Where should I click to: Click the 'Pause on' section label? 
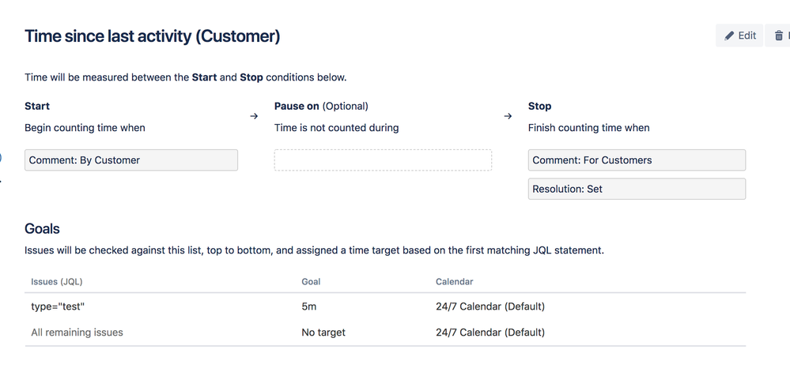297,106
